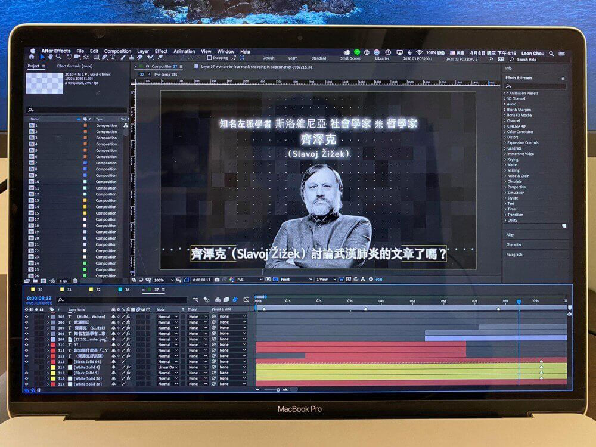Choose the Brush tool
Image resolution: width=596 pixels, height=447 pixels.
click(123, 57)
